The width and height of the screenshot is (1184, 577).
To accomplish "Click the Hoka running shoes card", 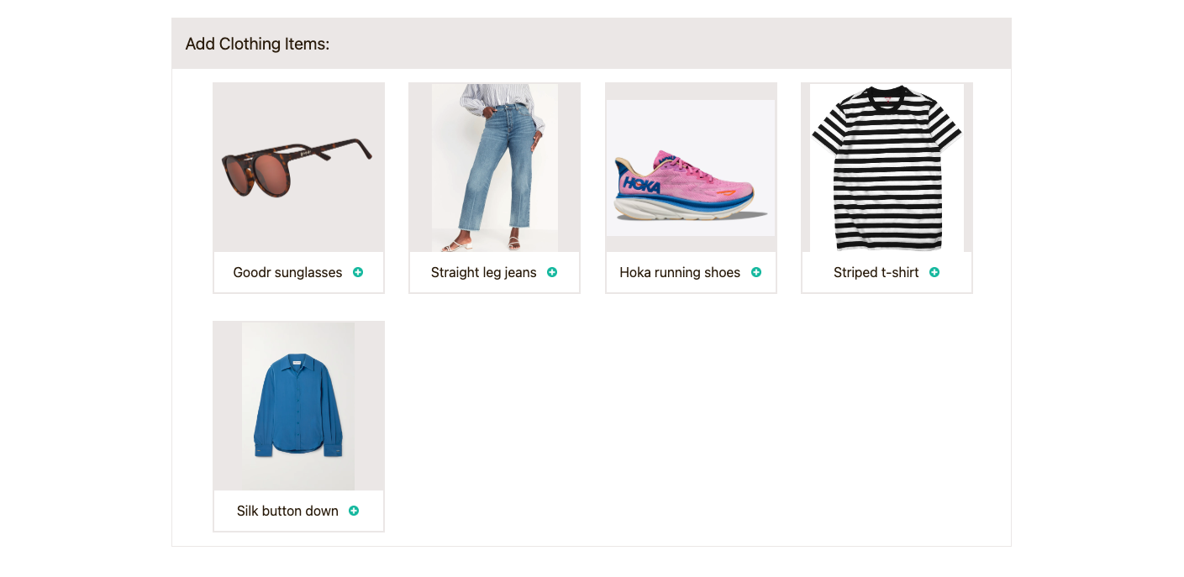I will (x=691, y=187).
